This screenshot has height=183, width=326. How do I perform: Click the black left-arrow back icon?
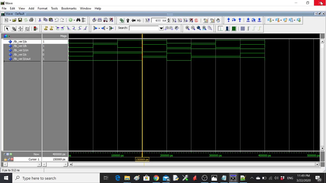tap(133, 20)
